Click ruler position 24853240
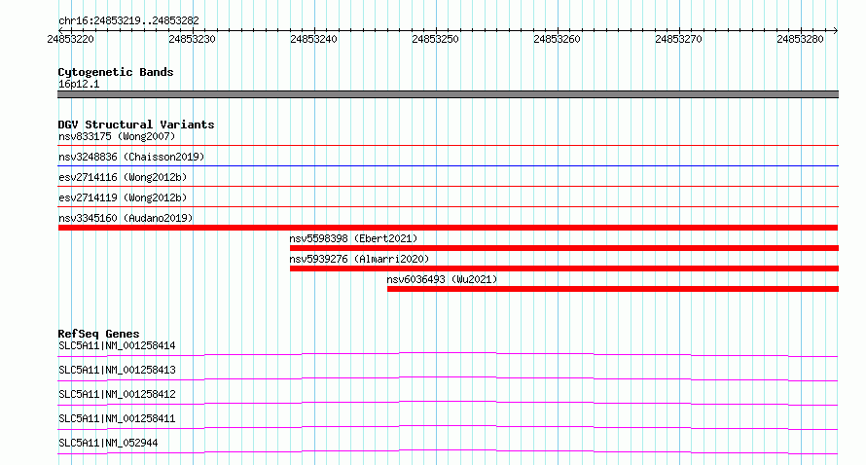The width and height of the screenshot is (866, 465). tap(313, 39)
